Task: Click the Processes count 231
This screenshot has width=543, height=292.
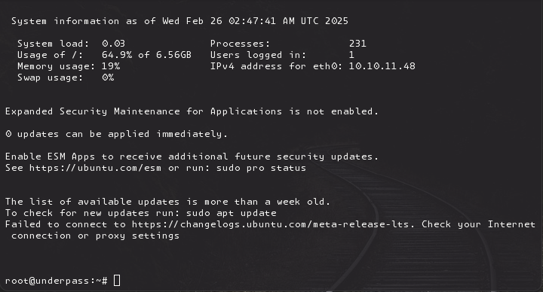Action: [x=357, y=44]
